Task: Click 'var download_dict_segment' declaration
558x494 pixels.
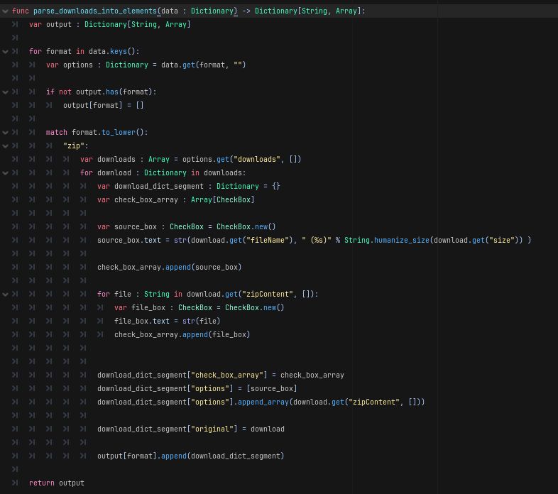Action: (x=189, y=187)
